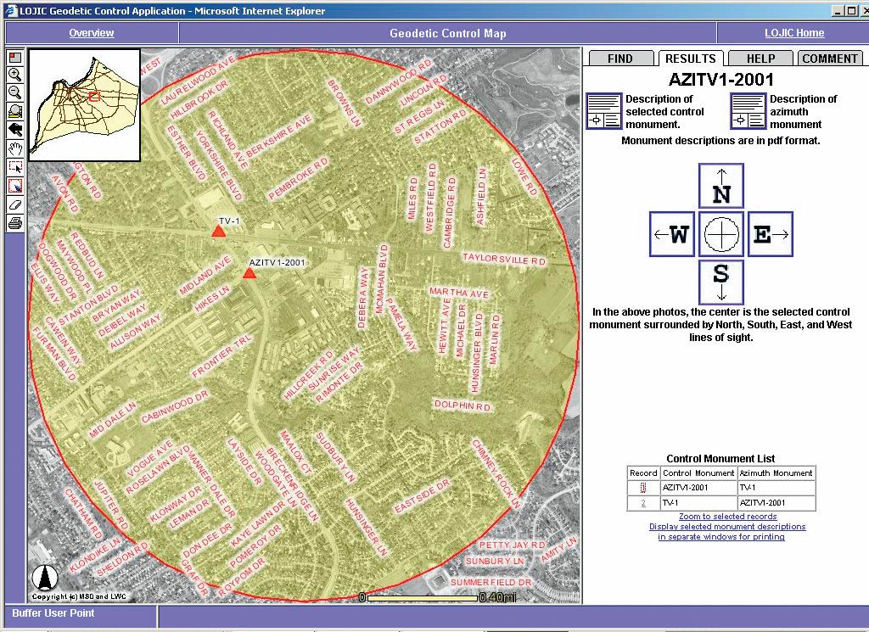Open description of azimuth monument document

748,111
